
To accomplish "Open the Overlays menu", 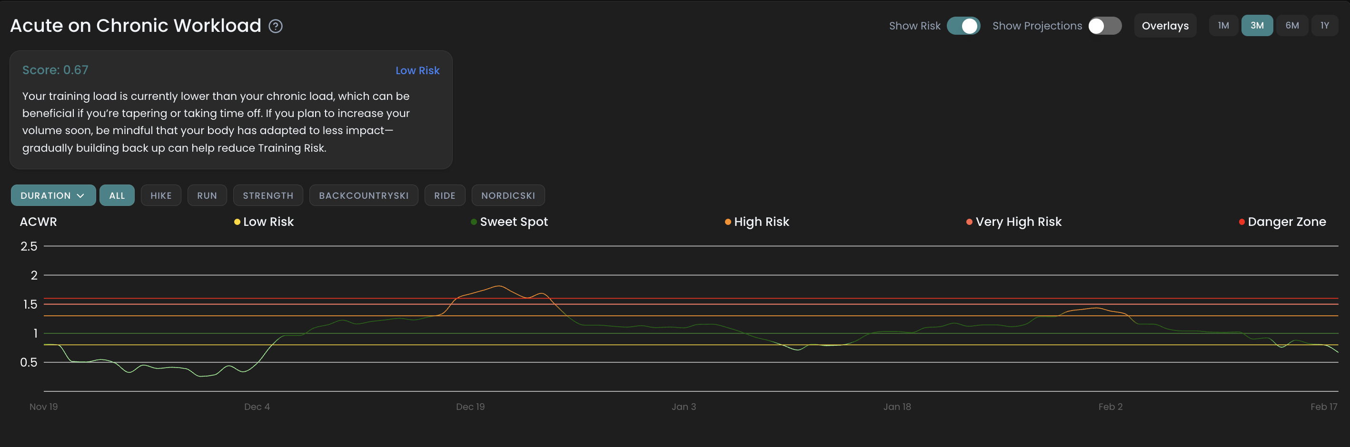I will click(1164, 26).
